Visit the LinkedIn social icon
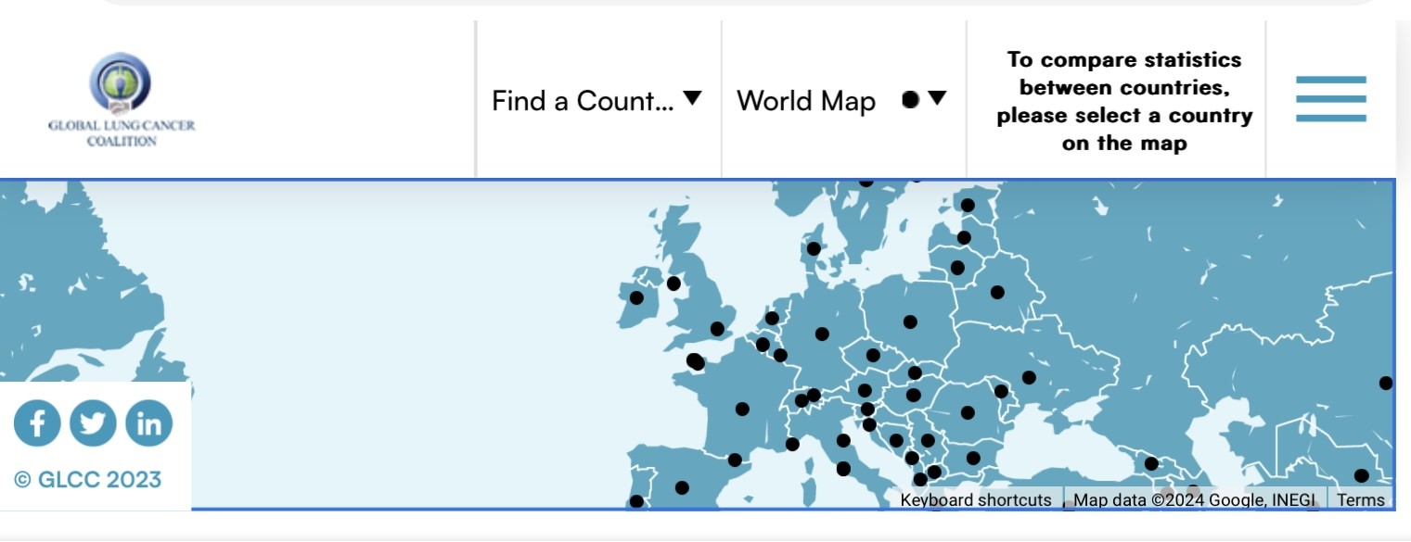1411x542 pixels. pos(148,423)
